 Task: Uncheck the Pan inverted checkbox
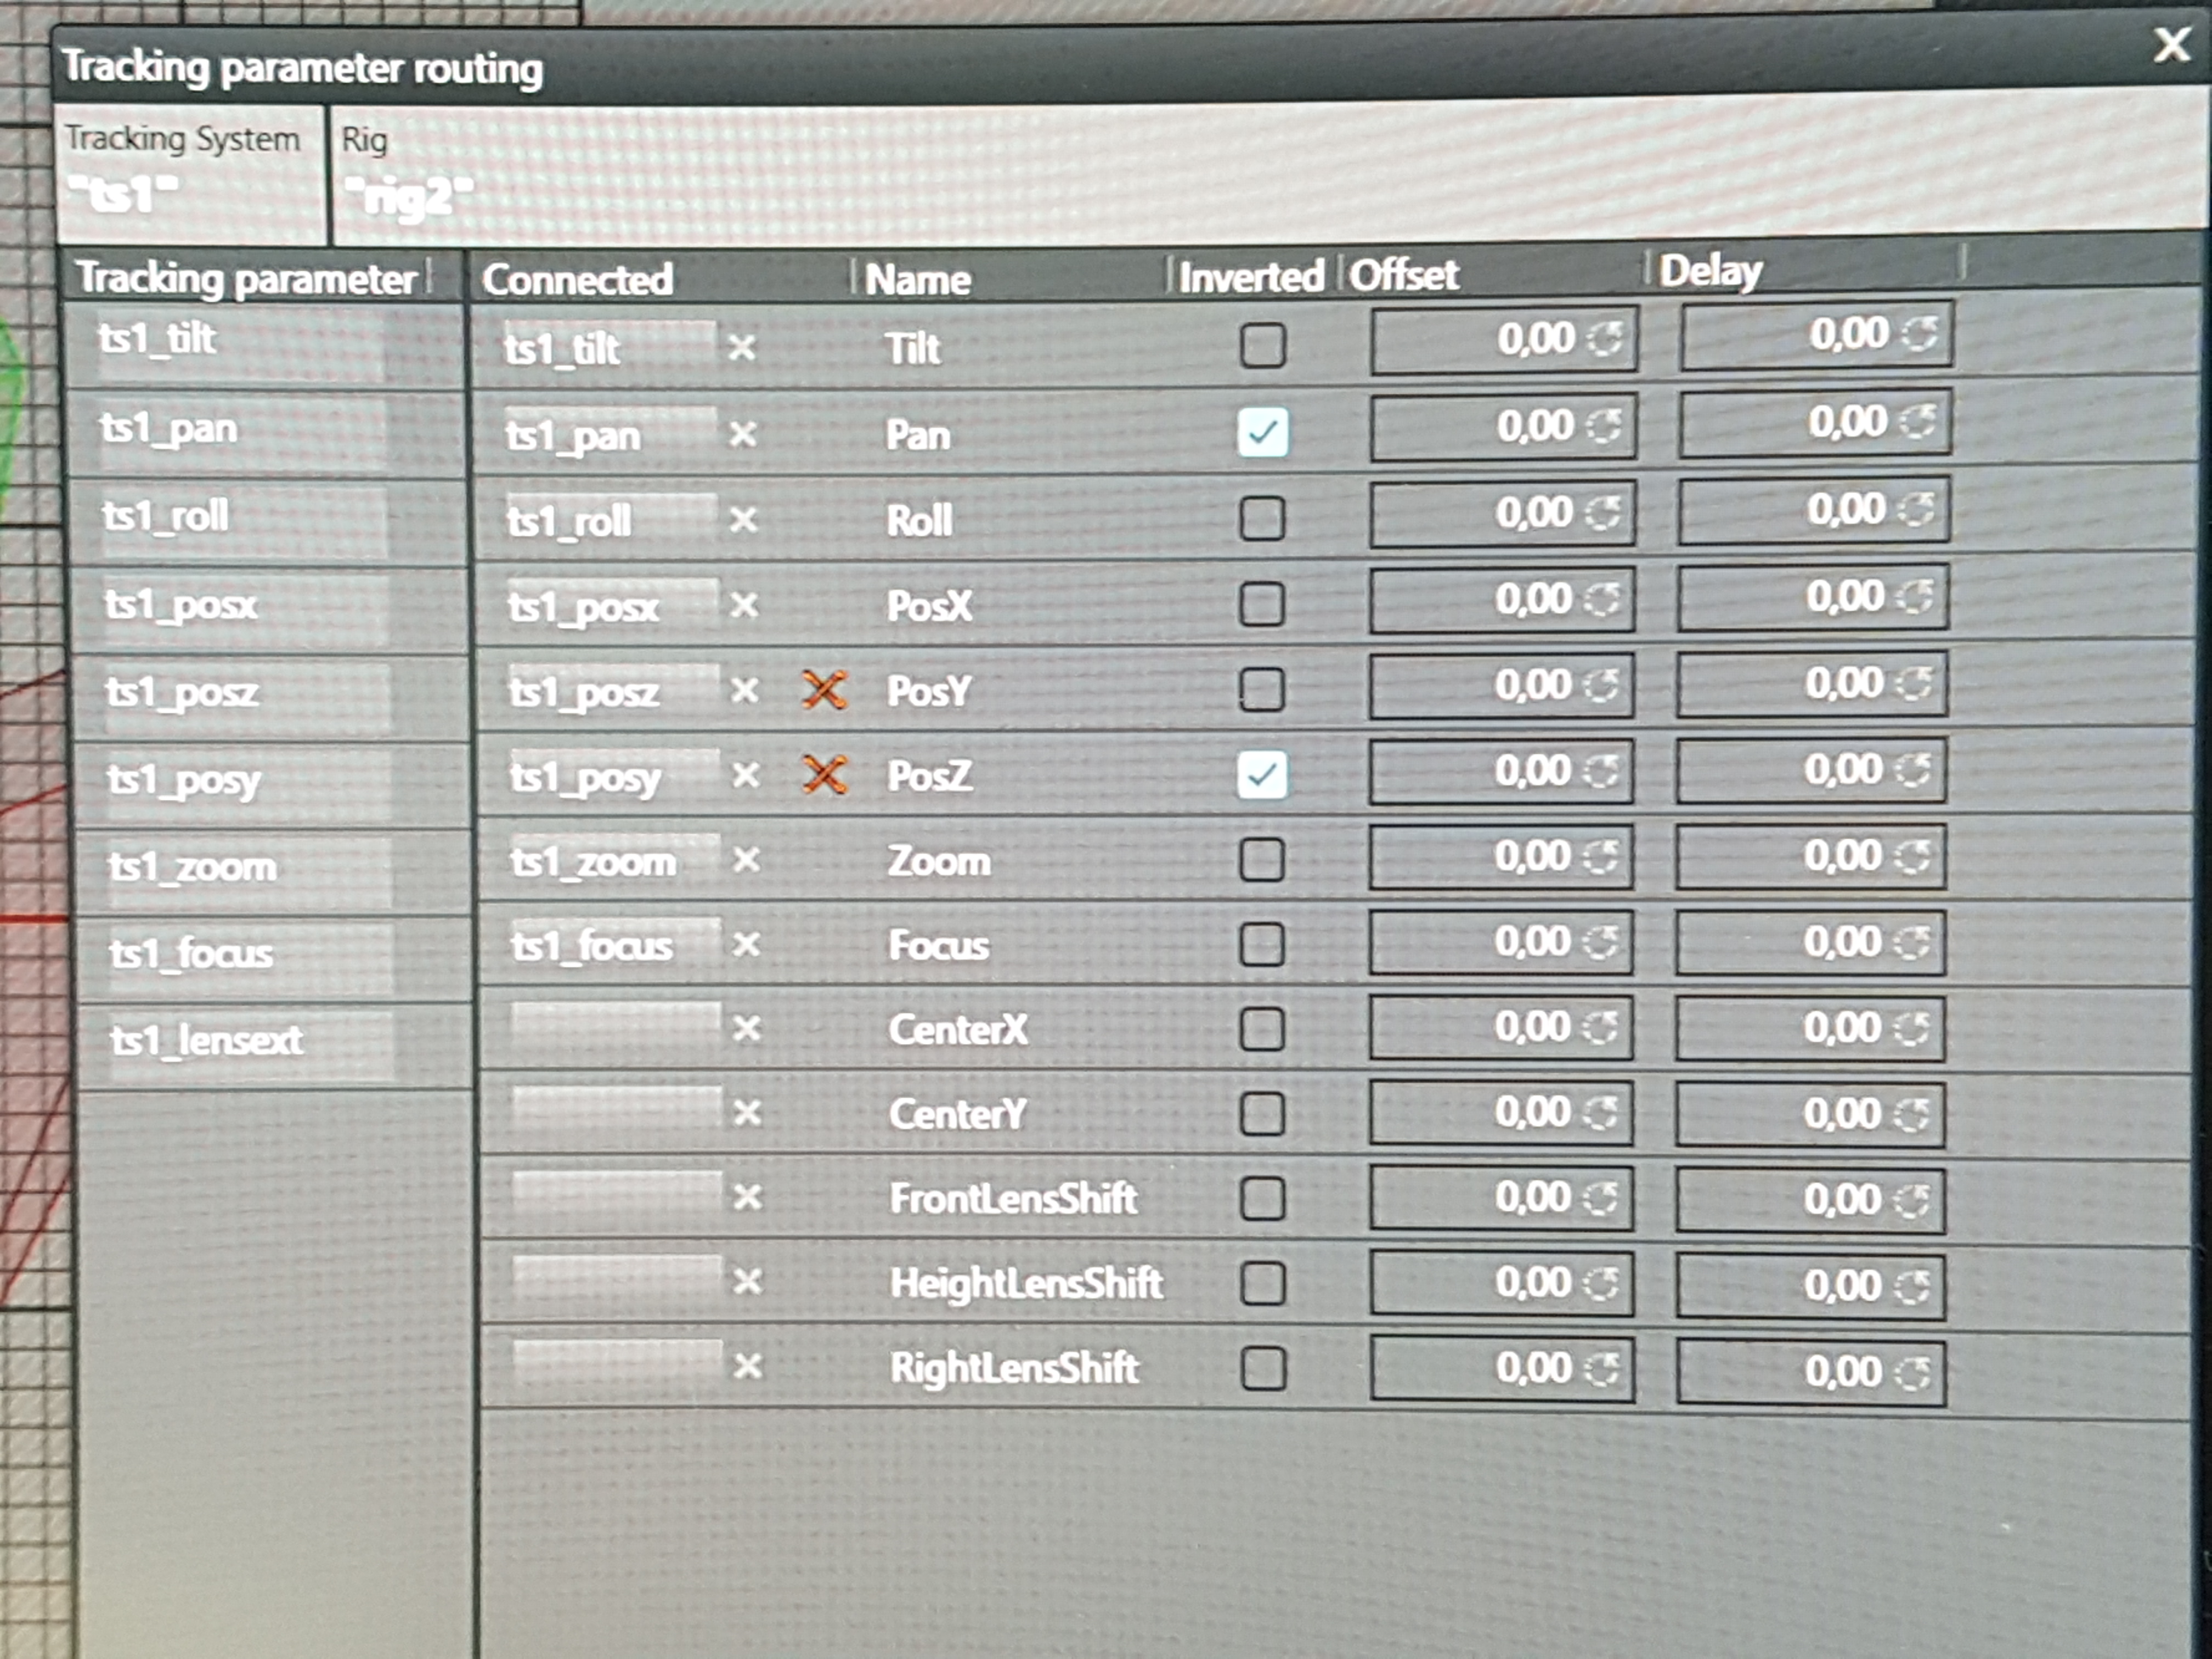(x=1262, y=432)
